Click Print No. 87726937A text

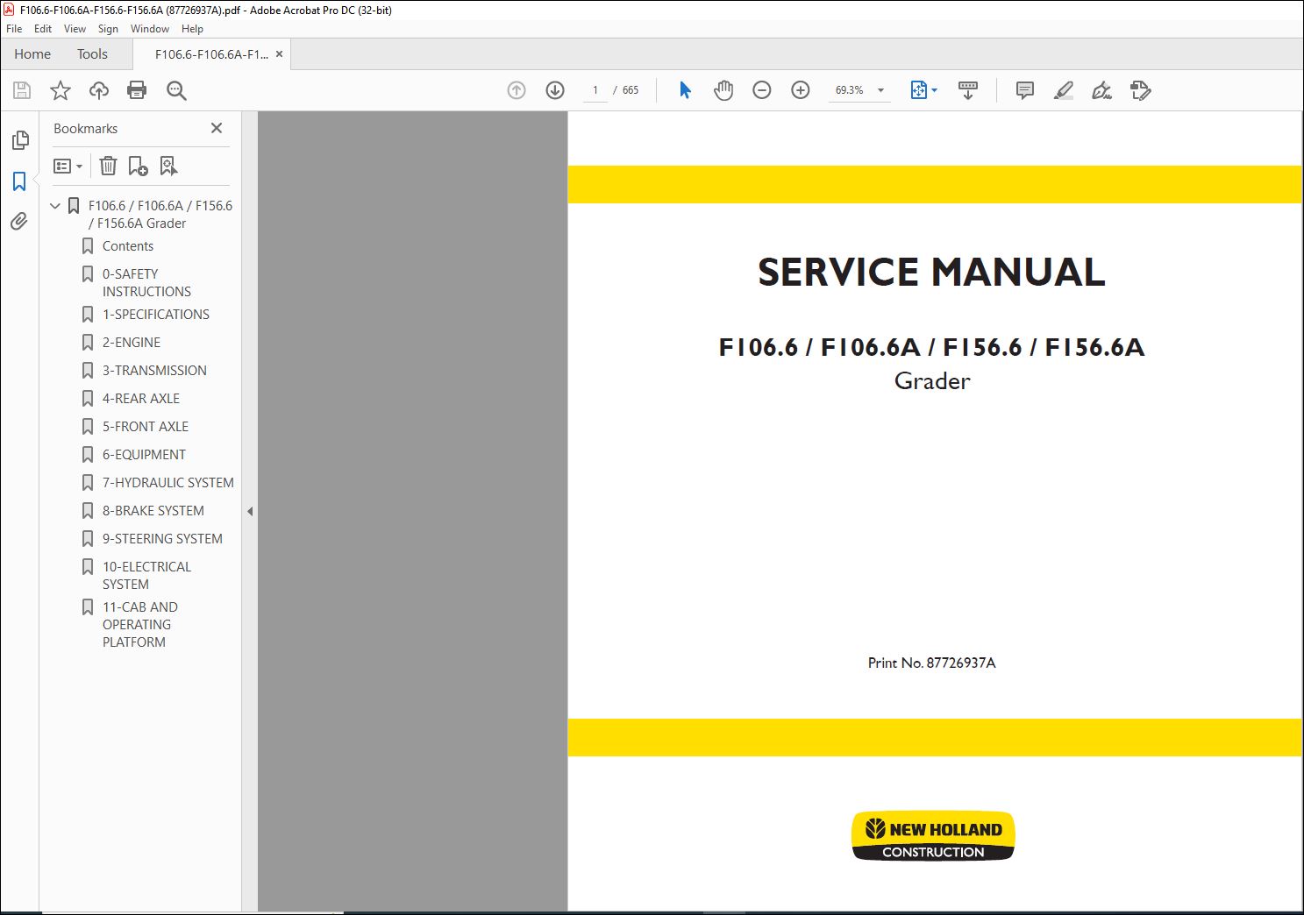(931, 663)
